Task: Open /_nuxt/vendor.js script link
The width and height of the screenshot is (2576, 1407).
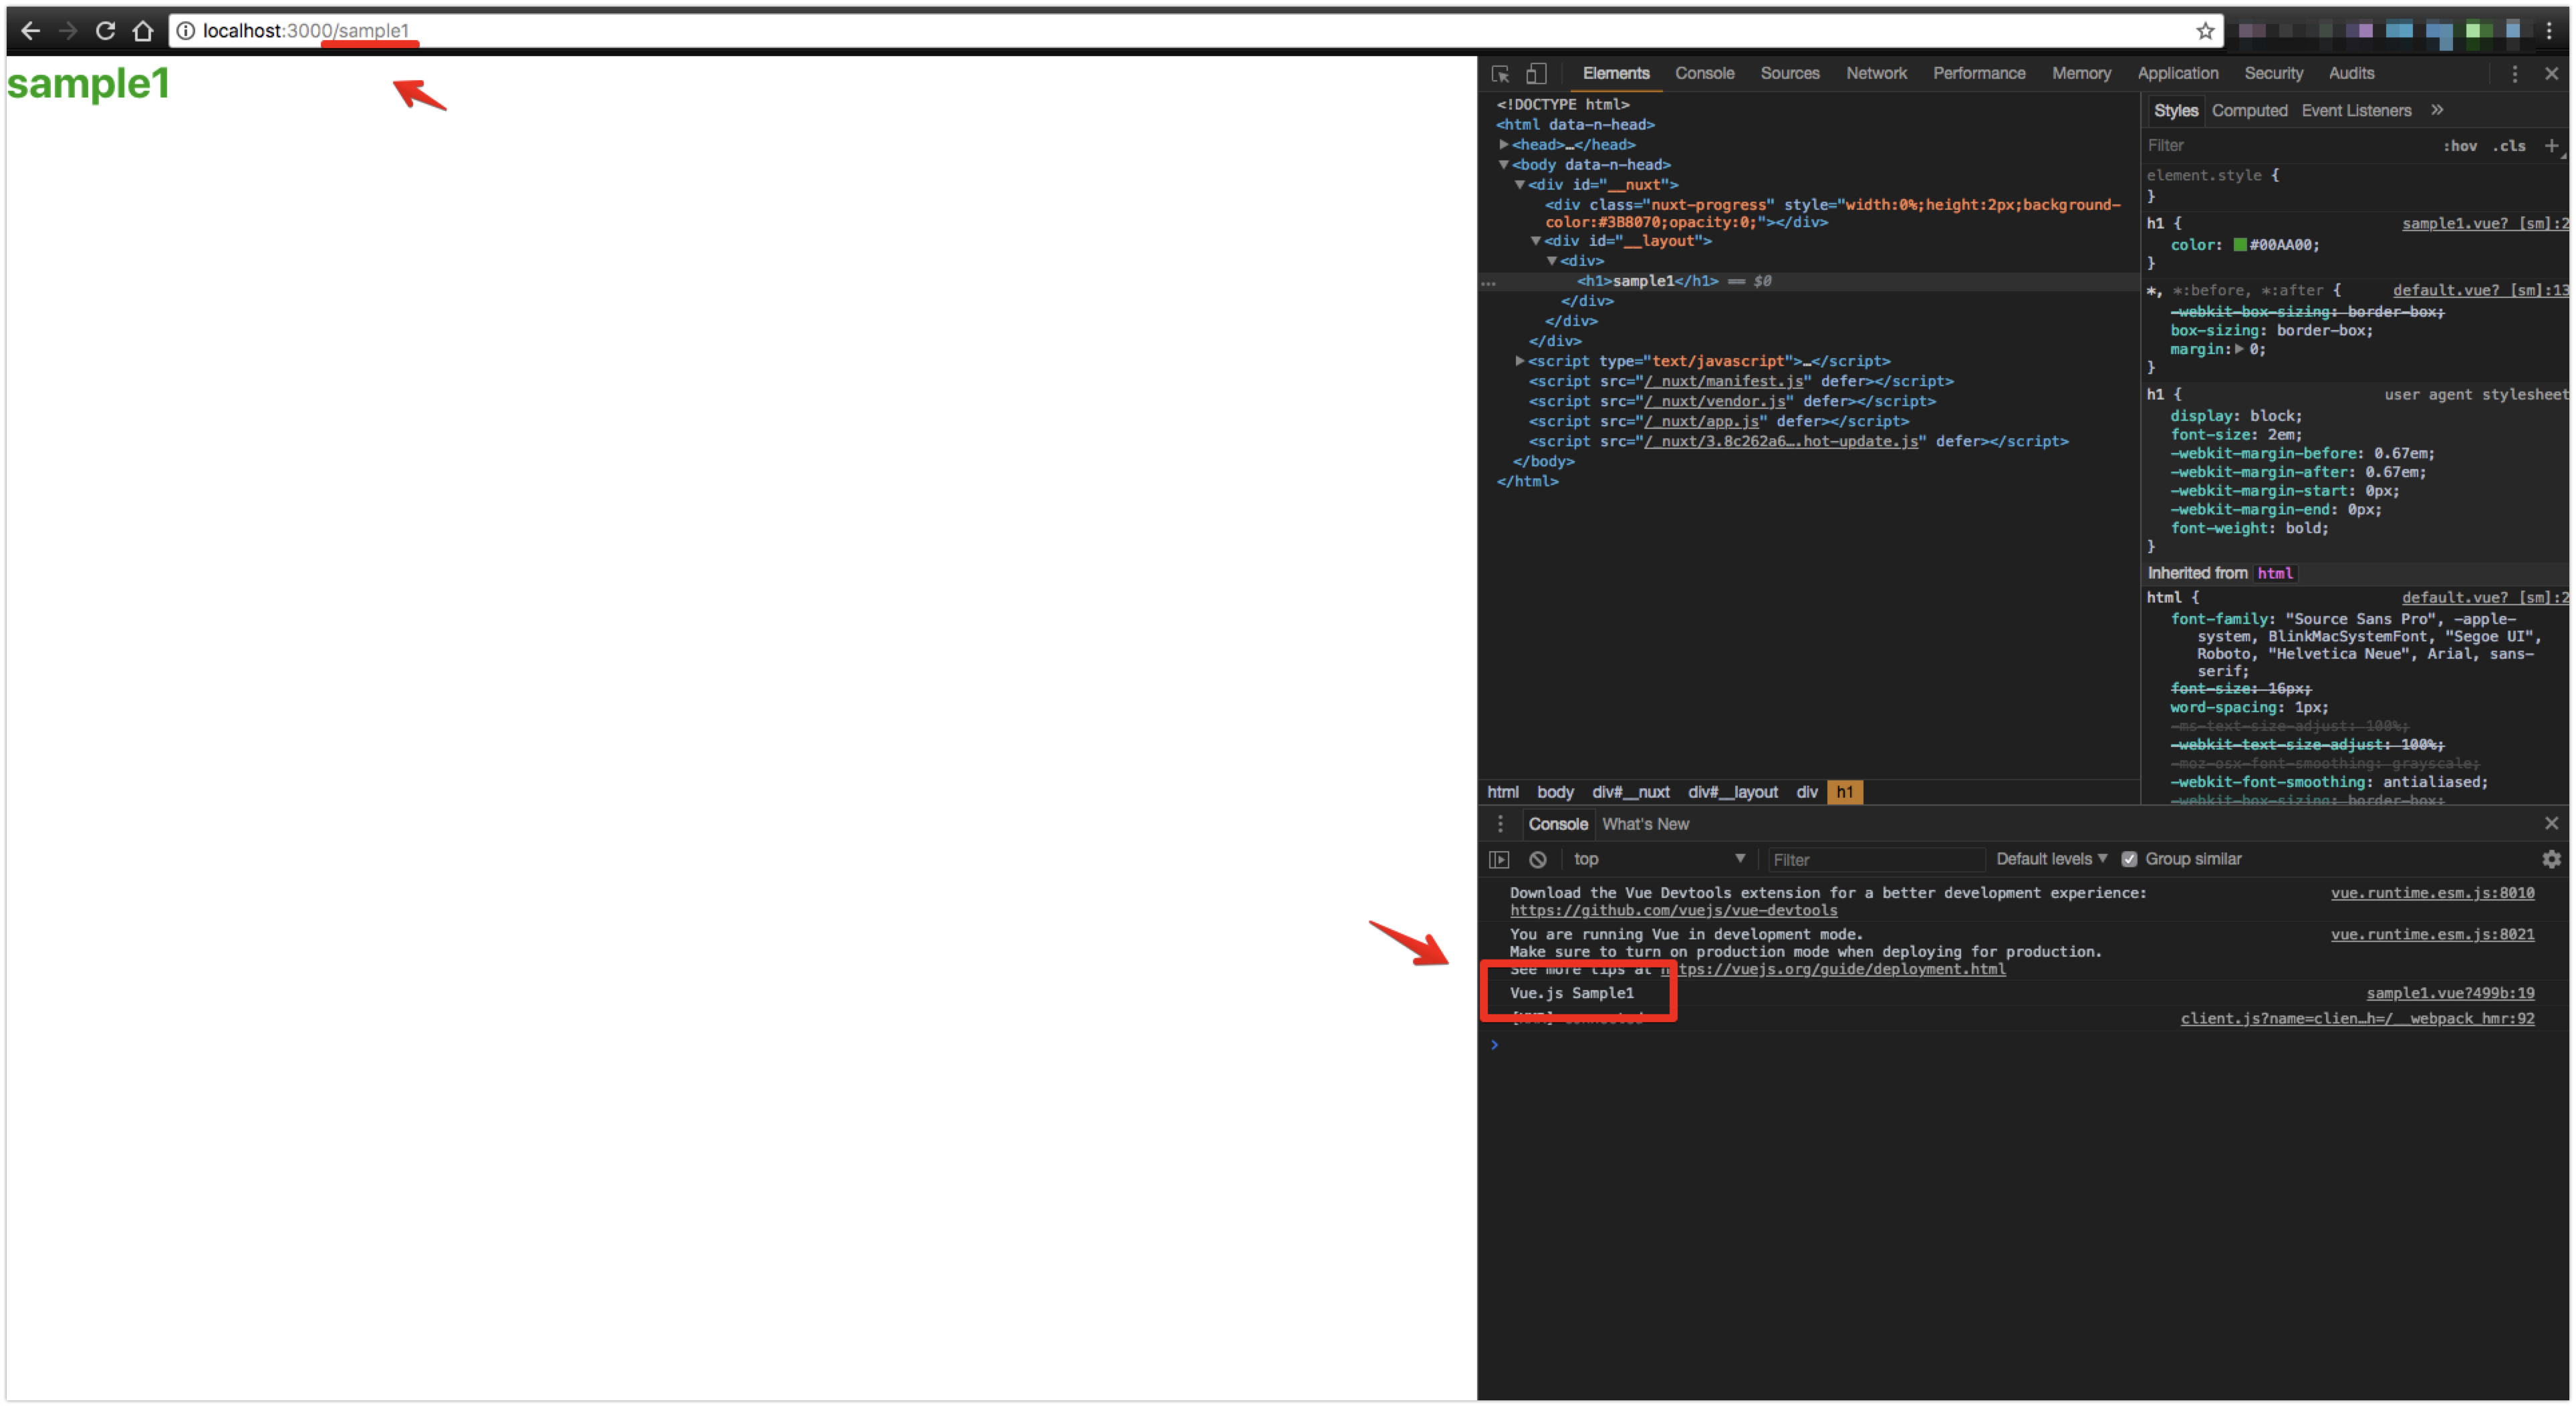Action: tap(1715, 402)
